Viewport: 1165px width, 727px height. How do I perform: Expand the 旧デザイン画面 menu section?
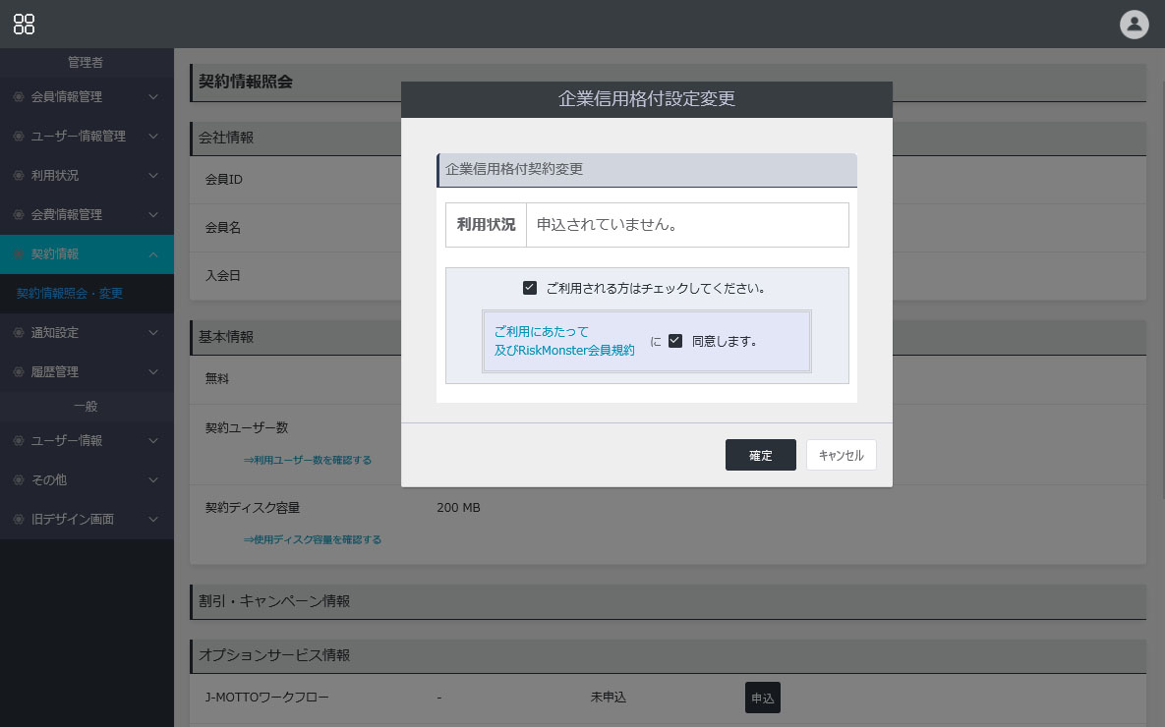pos(87,519)
